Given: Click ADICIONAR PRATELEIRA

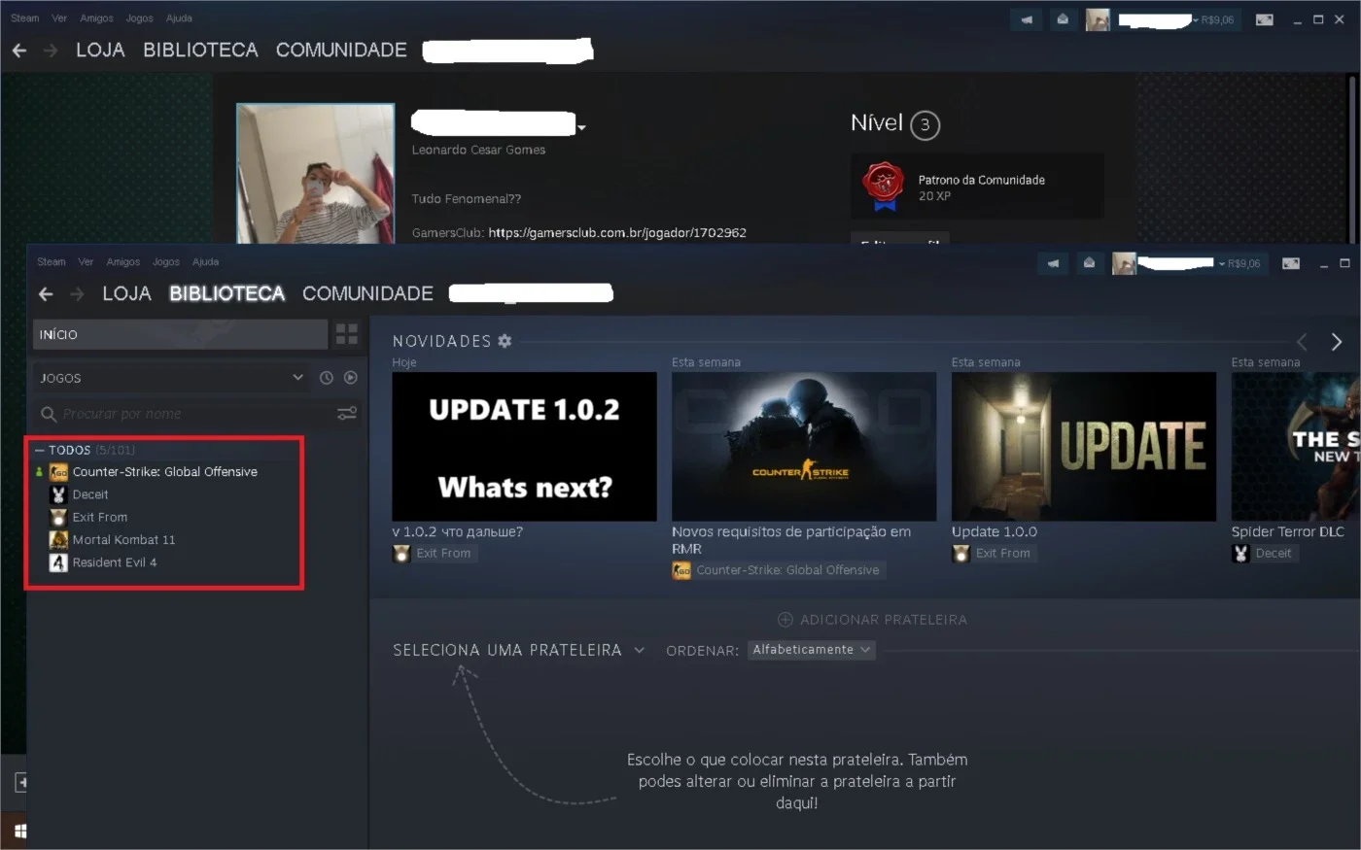Looking at the screenshot, I should coord(873,620).
